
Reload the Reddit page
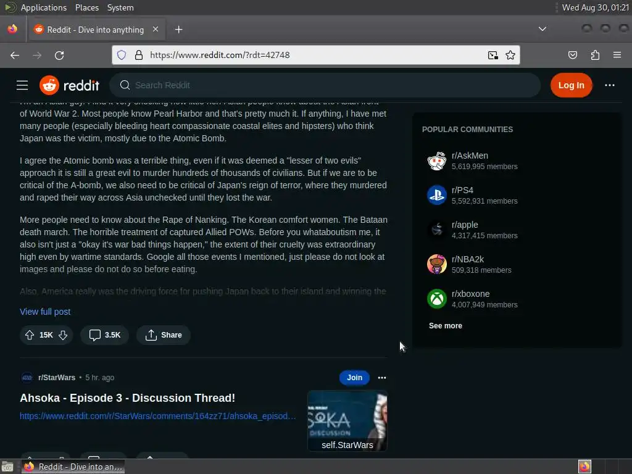(59, 55)
